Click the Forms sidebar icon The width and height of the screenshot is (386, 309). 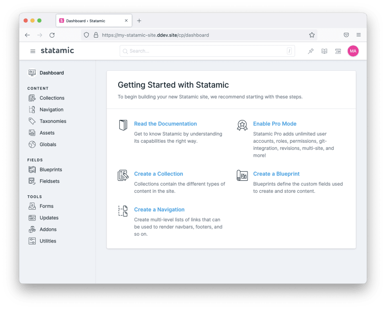[32, 206]
